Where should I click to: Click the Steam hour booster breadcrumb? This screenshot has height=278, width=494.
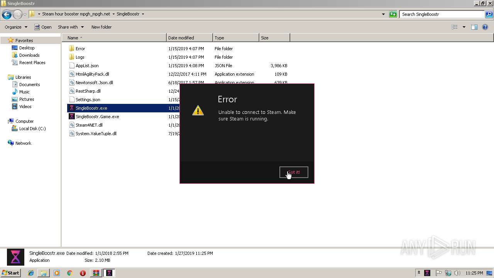click(76, 14)
